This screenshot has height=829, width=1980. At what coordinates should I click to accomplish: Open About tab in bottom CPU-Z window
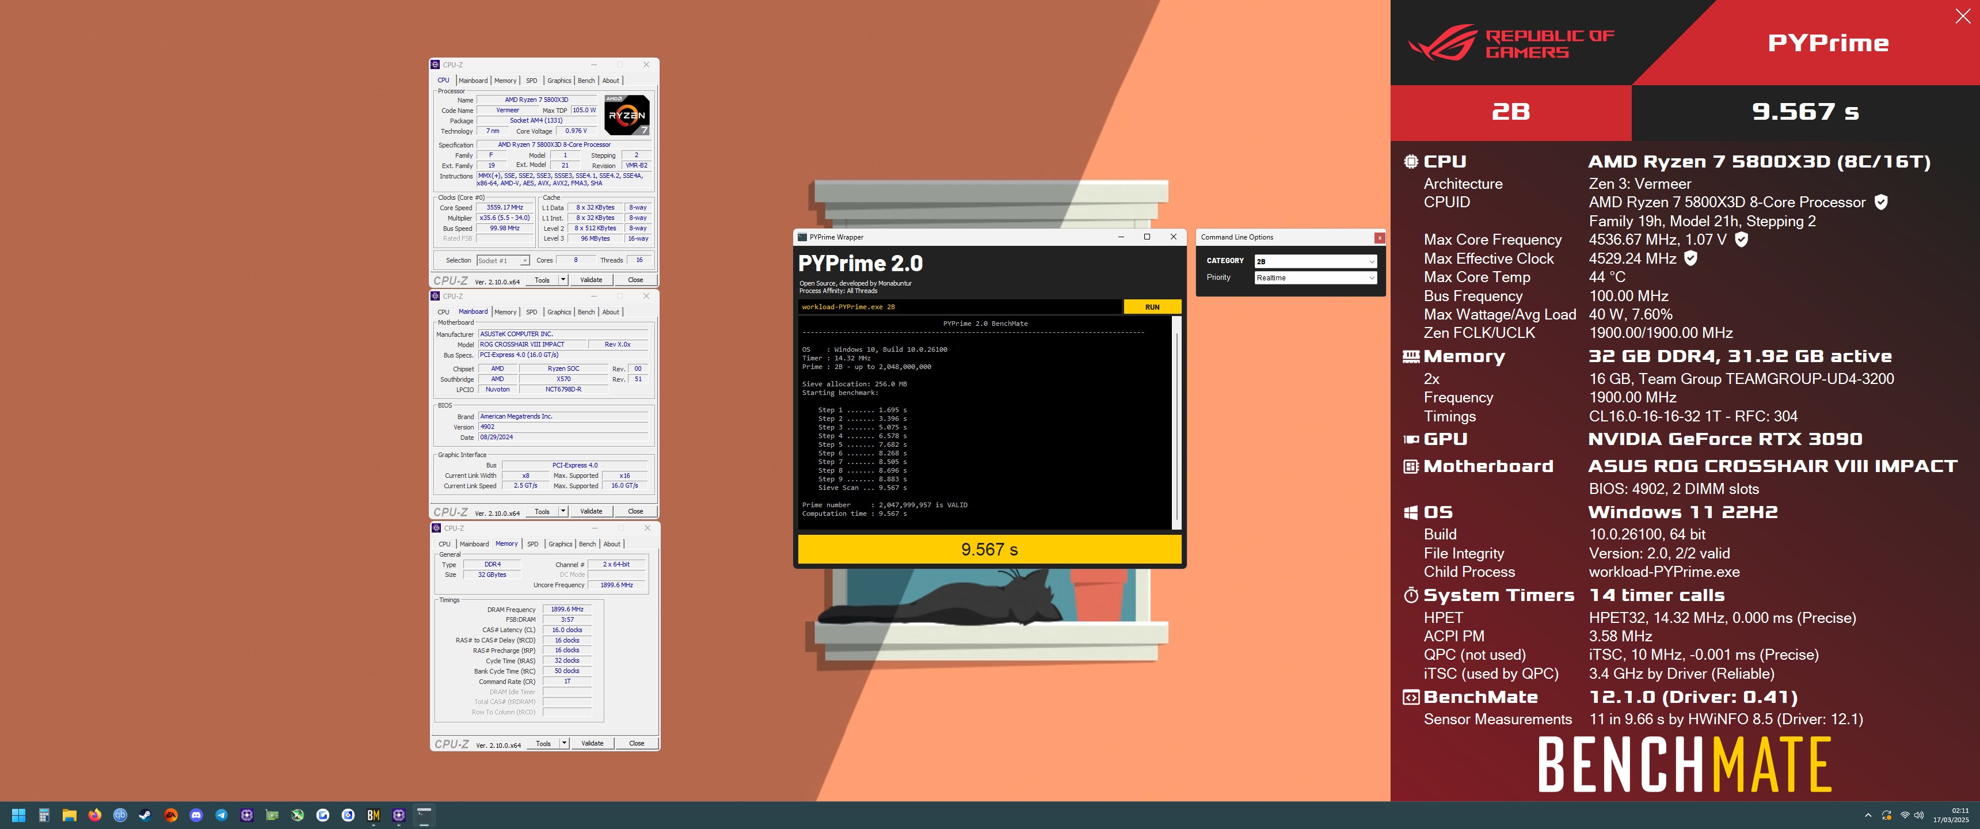coord(612,545)
